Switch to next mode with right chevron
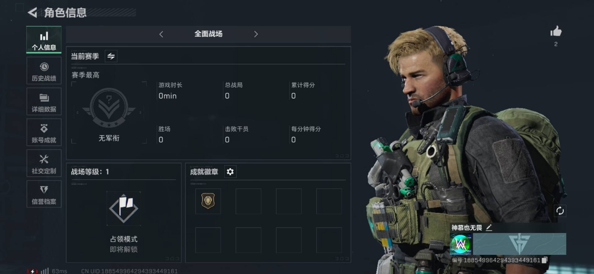 coord(256,34)
